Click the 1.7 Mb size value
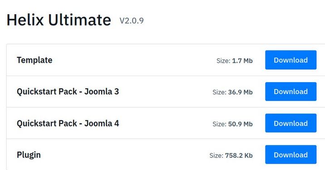325x170 pixels. coord(243,61)
